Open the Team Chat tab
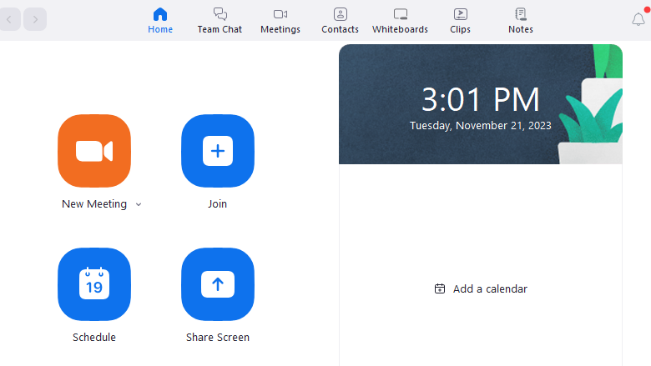 [x=220, y=20]
